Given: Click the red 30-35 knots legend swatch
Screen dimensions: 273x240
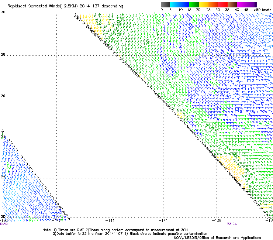Looking at the screenshot, I should pos(223,4).
